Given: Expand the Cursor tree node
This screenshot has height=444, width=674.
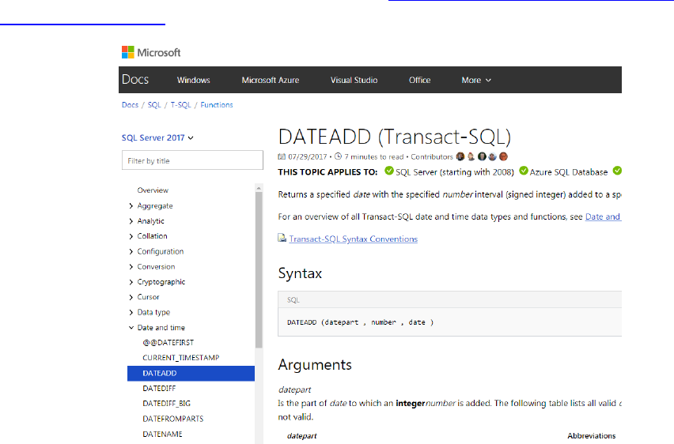Looking at the screenshot, I should pyautogui.click(x=131, y=297).
